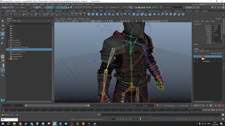
Task: Open the Windows Start button
Action: 2,124
